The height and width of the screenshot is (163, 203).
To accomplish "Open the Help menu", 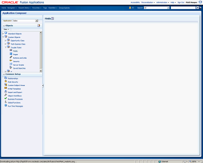I will pyautogui.click(x=173, y=2).
